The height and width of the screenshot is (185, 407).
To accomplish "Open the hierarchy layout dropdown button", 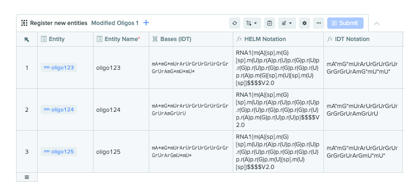I will 252,23.
